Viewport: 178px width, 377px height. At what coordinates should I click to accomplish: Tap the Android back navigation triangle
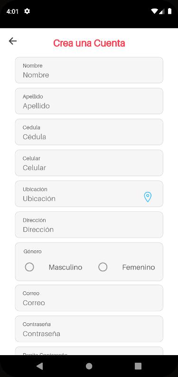pos(40,366)
